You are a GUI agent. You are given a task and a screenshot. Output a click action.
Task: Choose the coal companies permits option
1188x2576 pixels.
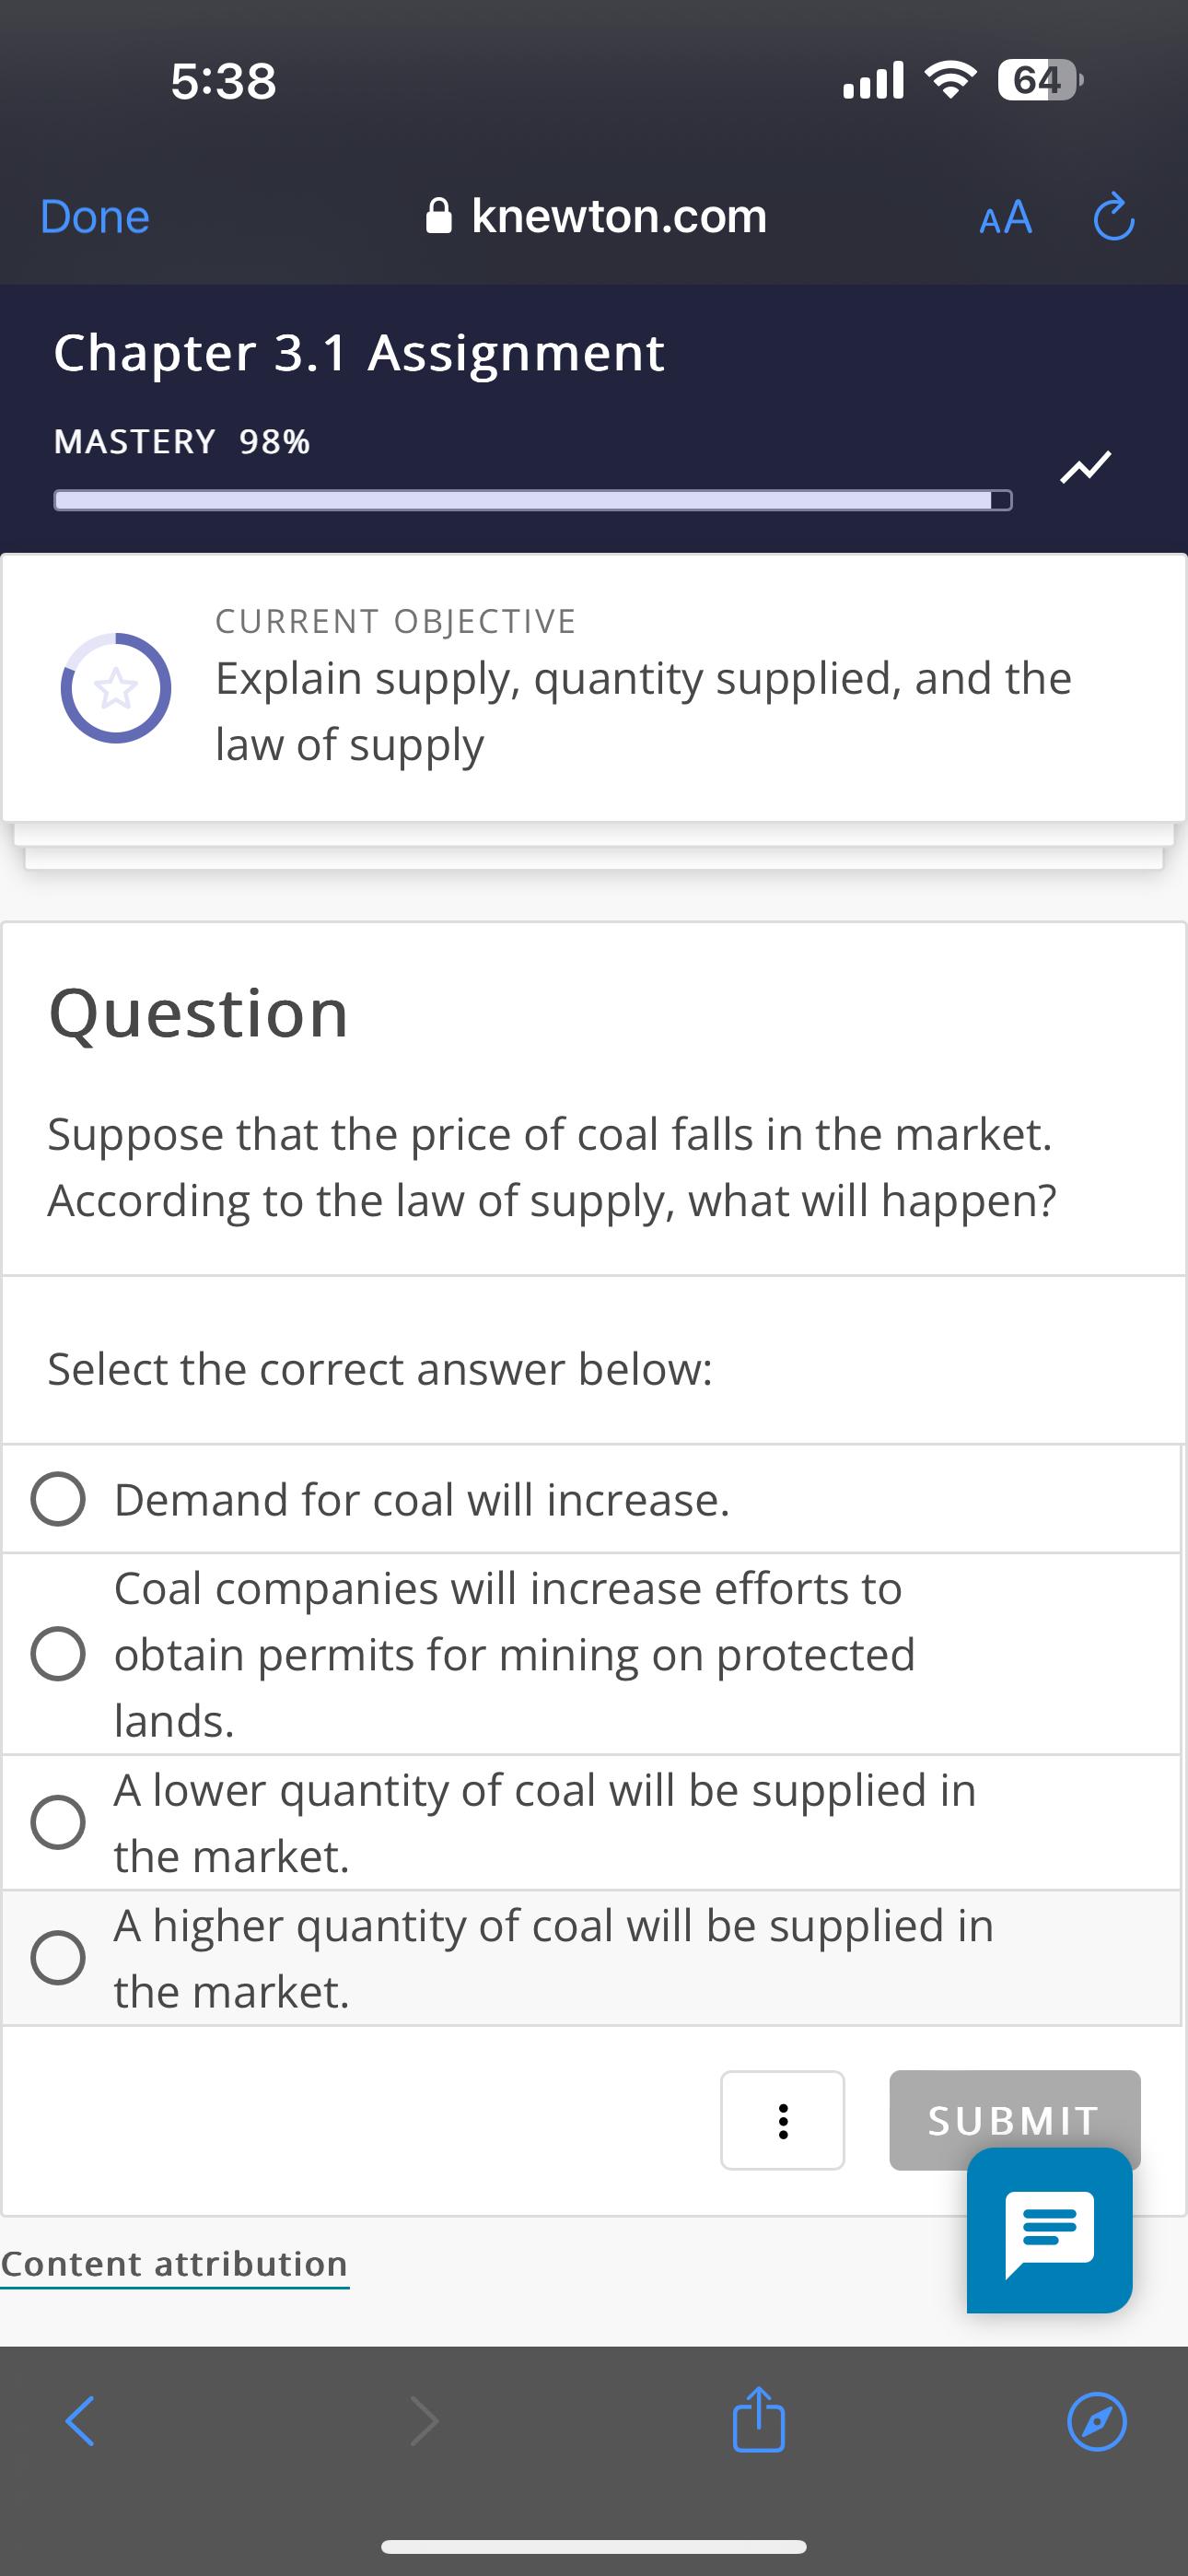58,1654
